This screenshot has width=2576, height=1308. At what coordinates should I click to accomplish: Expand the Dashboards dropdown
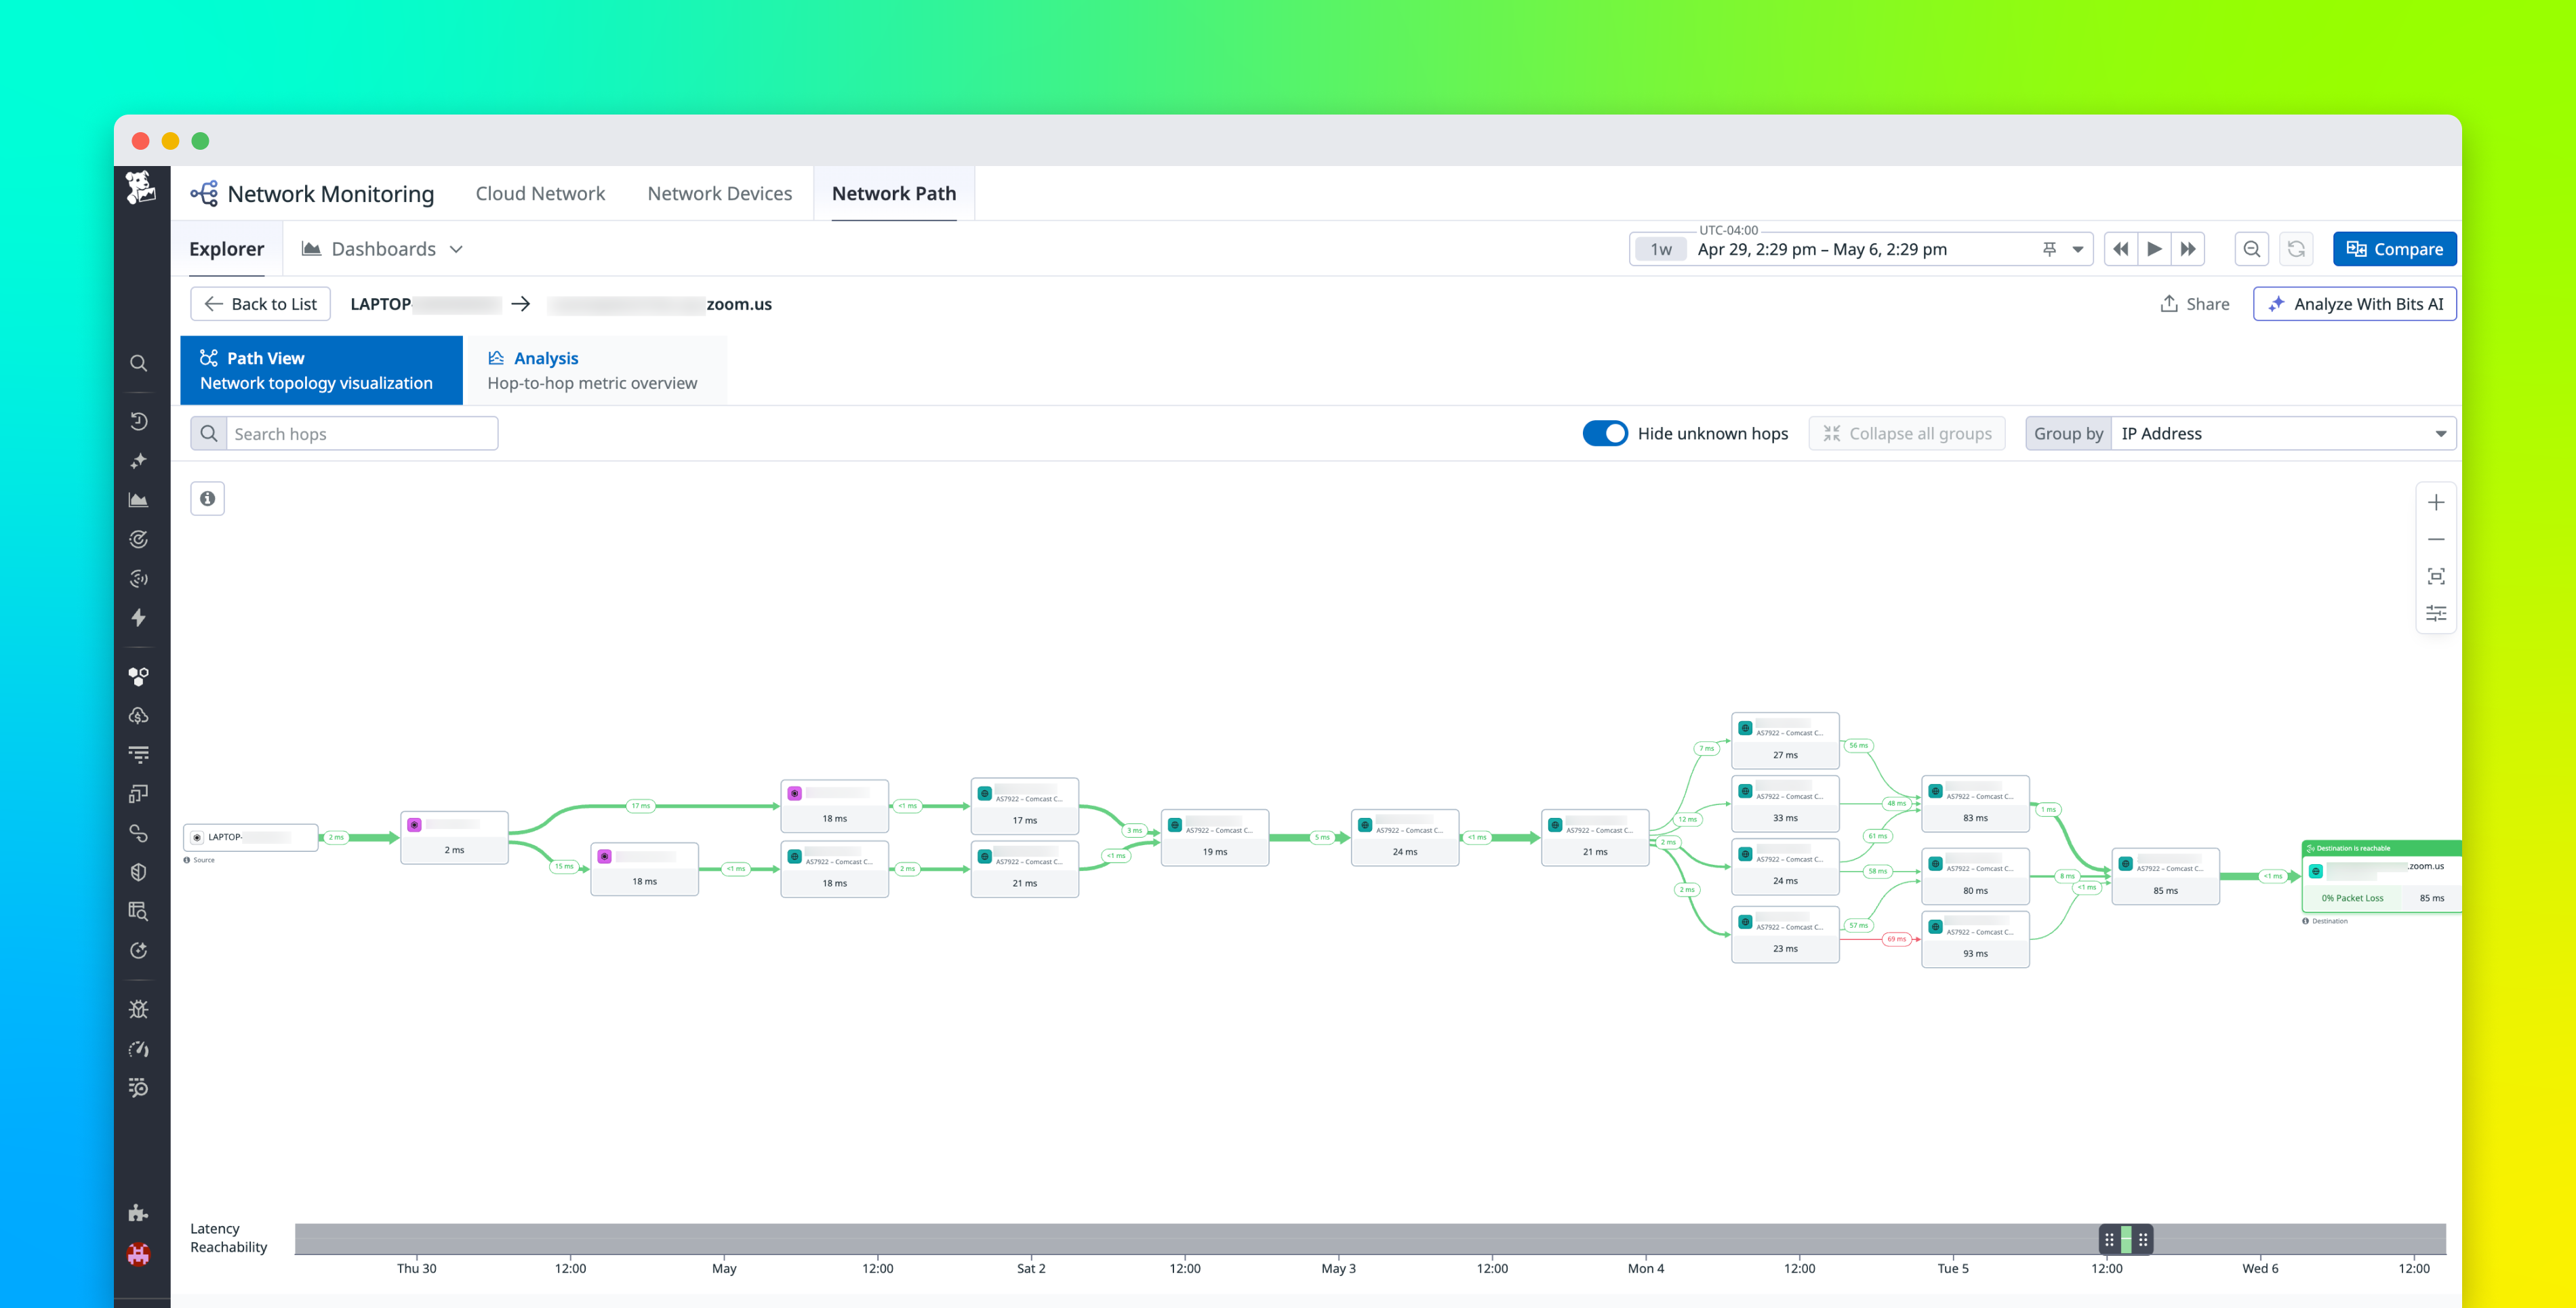pos(383,249)
